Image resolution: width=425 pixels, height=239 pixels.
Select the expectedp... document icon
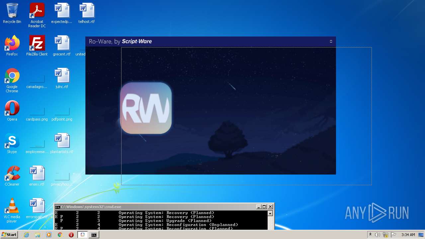(x=62, y=13)
